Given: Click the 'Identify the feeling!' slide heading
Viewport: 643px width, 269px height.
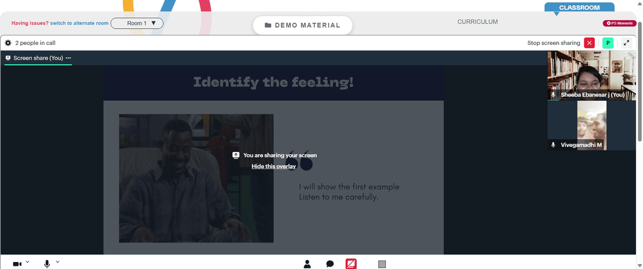Looking at the screenshot, I should (273, 82).
